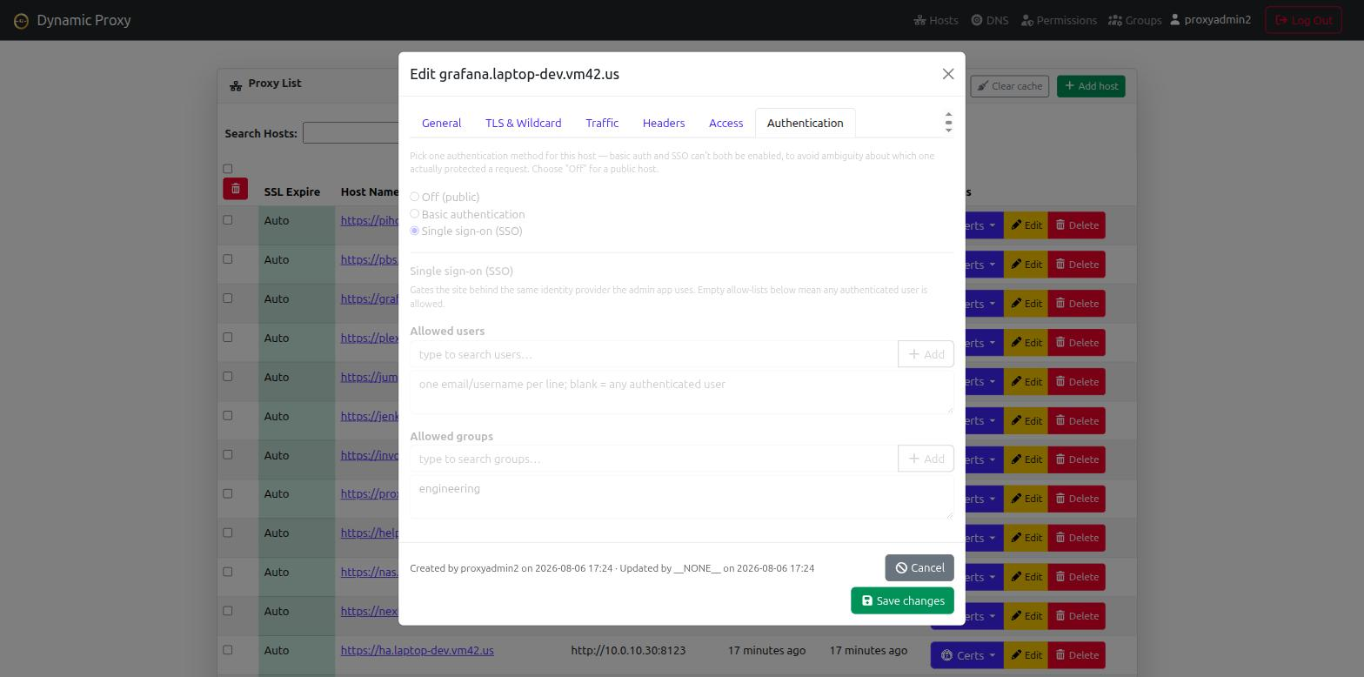This screenshot has height=677, width=1364.
Task: Open the https://jenk host link
Action: pyautogui.click(x=370, y=416)
